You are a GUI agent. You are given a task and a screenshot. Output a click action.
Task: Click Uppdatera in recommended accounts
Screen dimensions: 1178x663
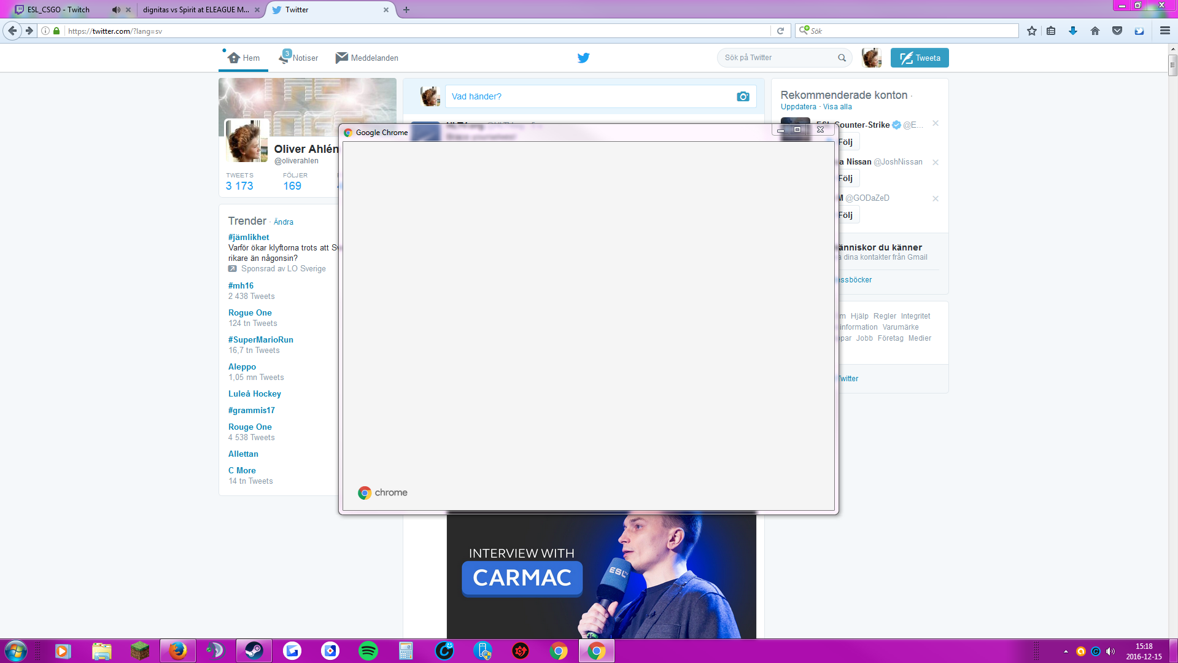799,107
